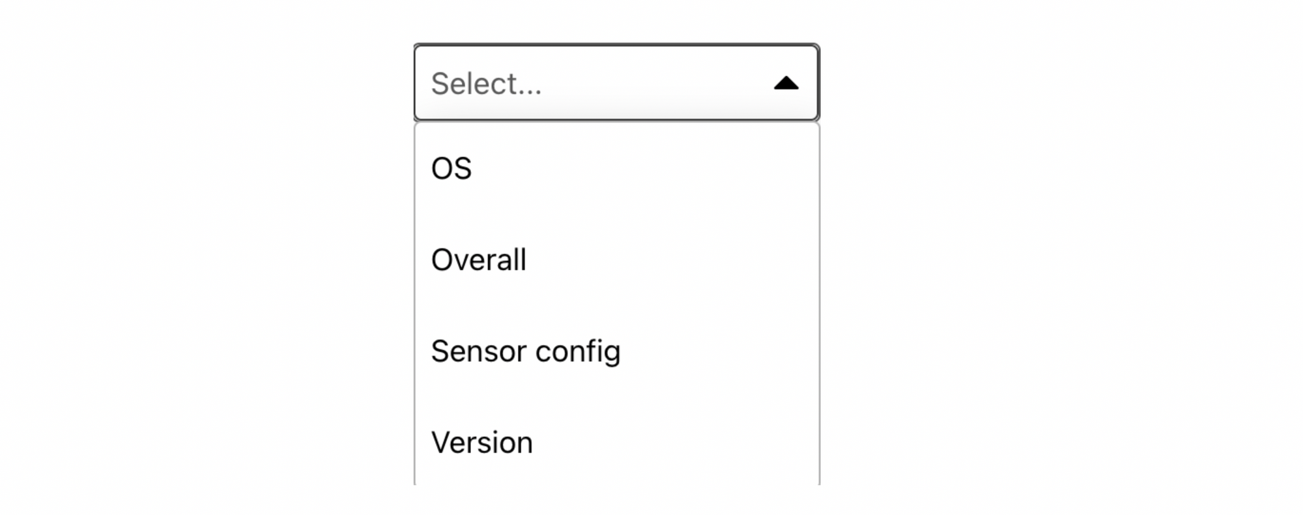
Task: Select Overall from the dropdown list
Action: (479, 259)
